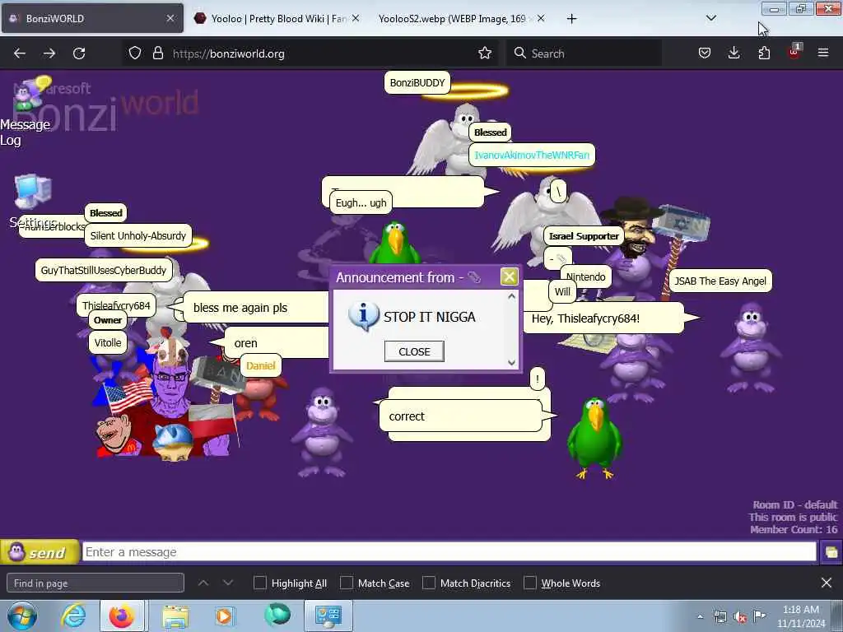Focus the Find in page field
Image resolution: width=843 pixels, height=632 pixels.
point(95,583)
